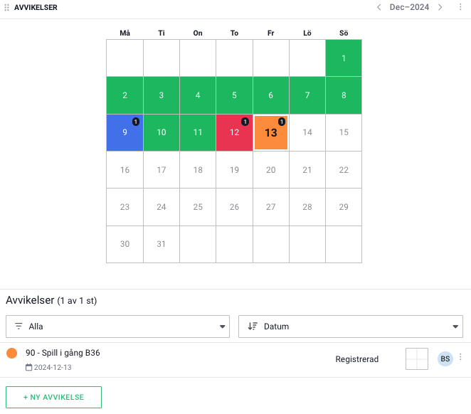Image resolution: width=471 pixels, height=414 pixels.
Task: Click the filter icon beside Alla
Action: click(19, 327)
